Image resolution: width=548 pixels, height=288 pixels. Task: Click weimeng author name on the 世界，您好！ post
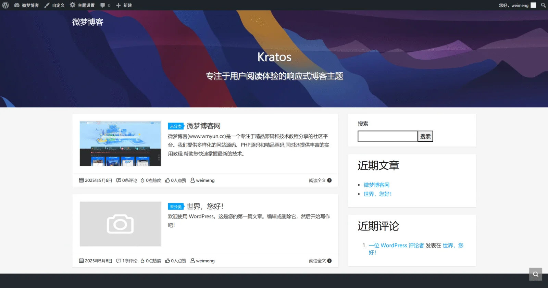click(x=205, y=261)
